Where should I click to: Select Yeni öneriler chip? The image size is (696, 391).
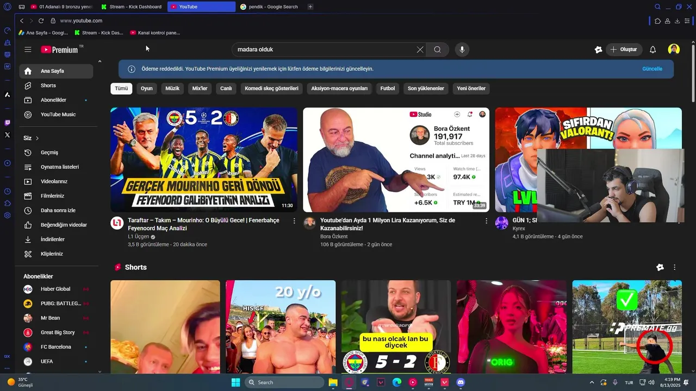coord(471,89)
